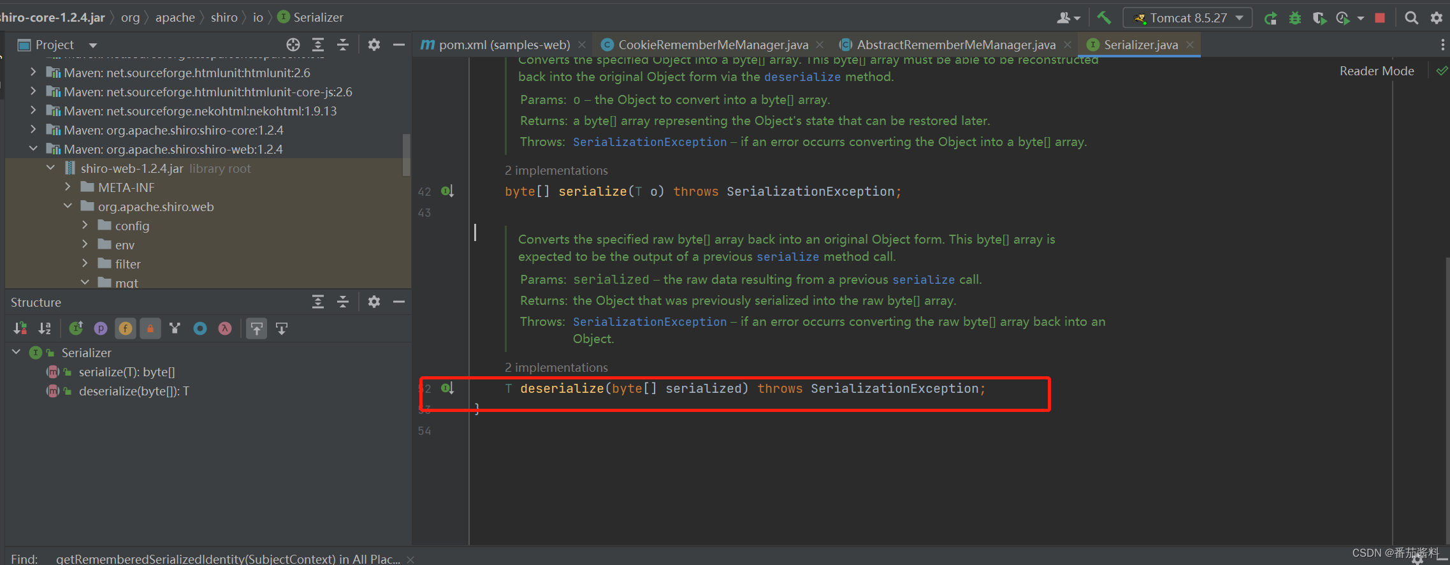Toggle show lambdas in Structure
1450x565 pixels.
[x=225, y=328]
